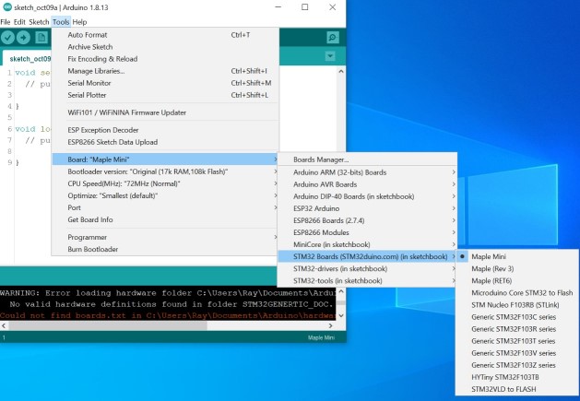Image resolution: width=580 pixels, height=401 pixels.
Task: Click the Verify checkmark toolbar icon
Action: click(7, 38)
